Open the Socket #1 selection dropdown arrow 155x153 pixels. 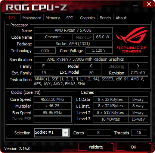point(65,133)
